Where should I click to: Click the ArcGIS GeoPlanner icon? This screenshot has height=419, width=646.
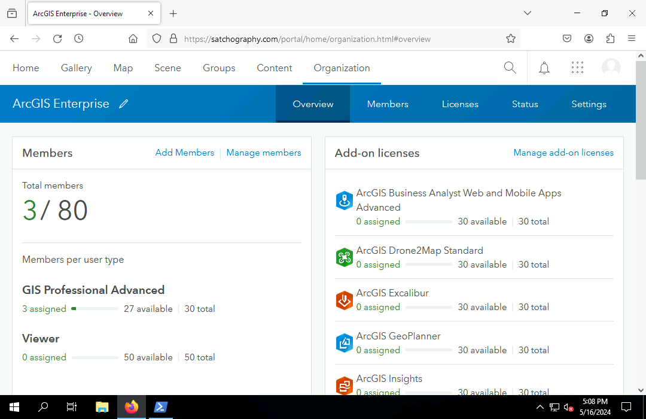[345, 343]
